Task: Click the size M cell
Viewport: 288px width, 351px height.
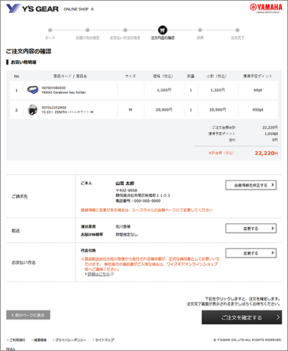Action: click(130, 110)
